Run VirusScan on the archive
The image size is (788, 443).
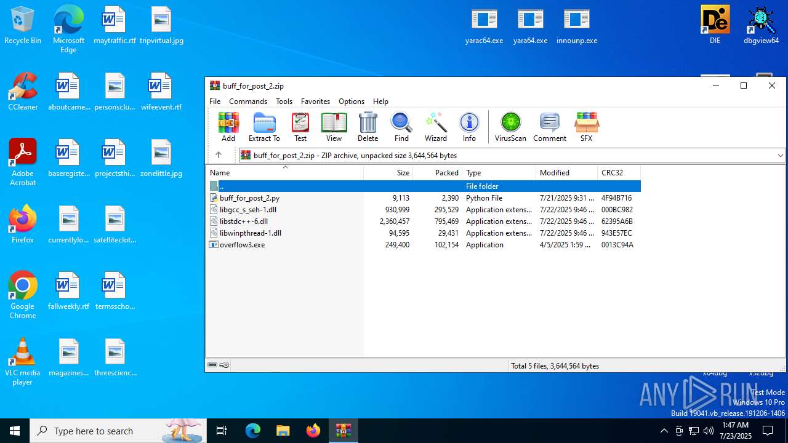coord(510,127)
